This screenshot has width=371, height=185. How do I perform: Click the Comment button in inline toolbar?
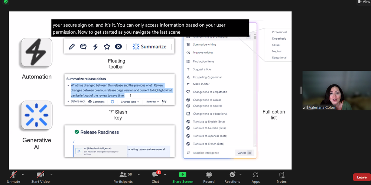96,102
